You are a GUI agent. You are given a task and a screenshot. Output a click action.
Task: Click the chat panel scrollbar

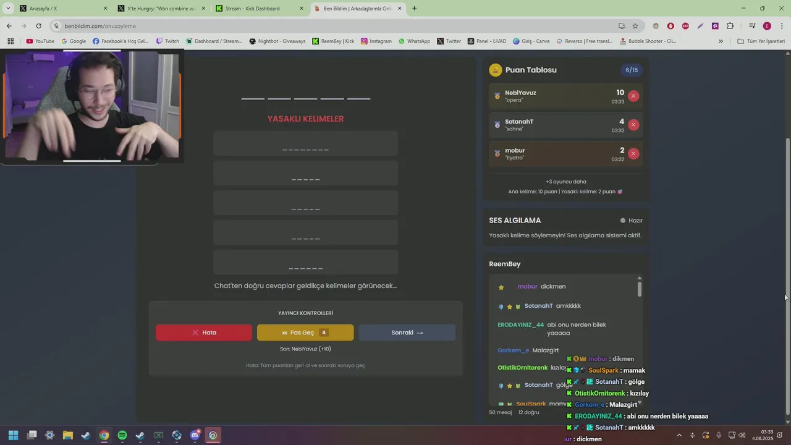coord(640,289)
